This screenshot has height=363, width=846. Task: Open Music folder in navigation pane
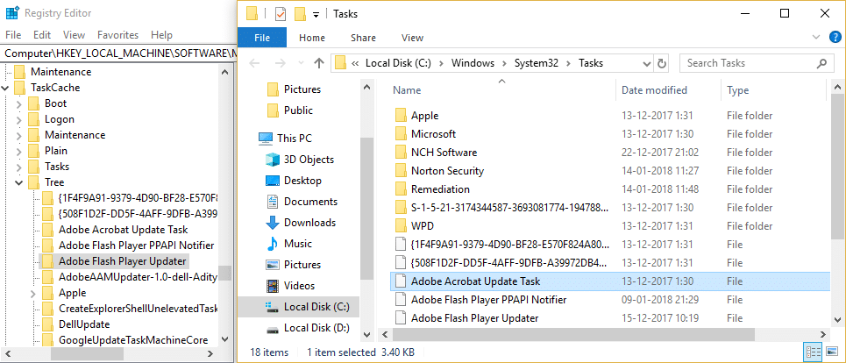click(297, 244)
